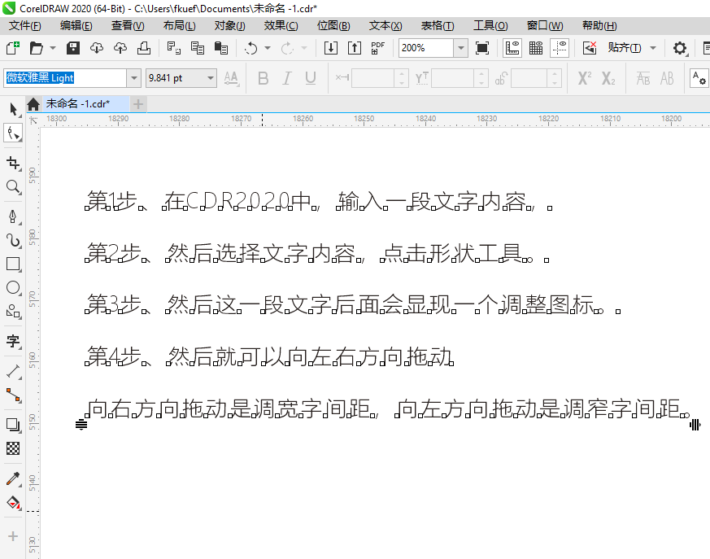
Task: Toggle Bold formatting
Action: (263, 78)
